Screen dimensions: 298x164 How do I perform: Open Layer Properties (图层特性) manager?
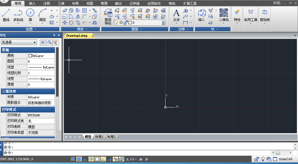click(x=108, y=17)
